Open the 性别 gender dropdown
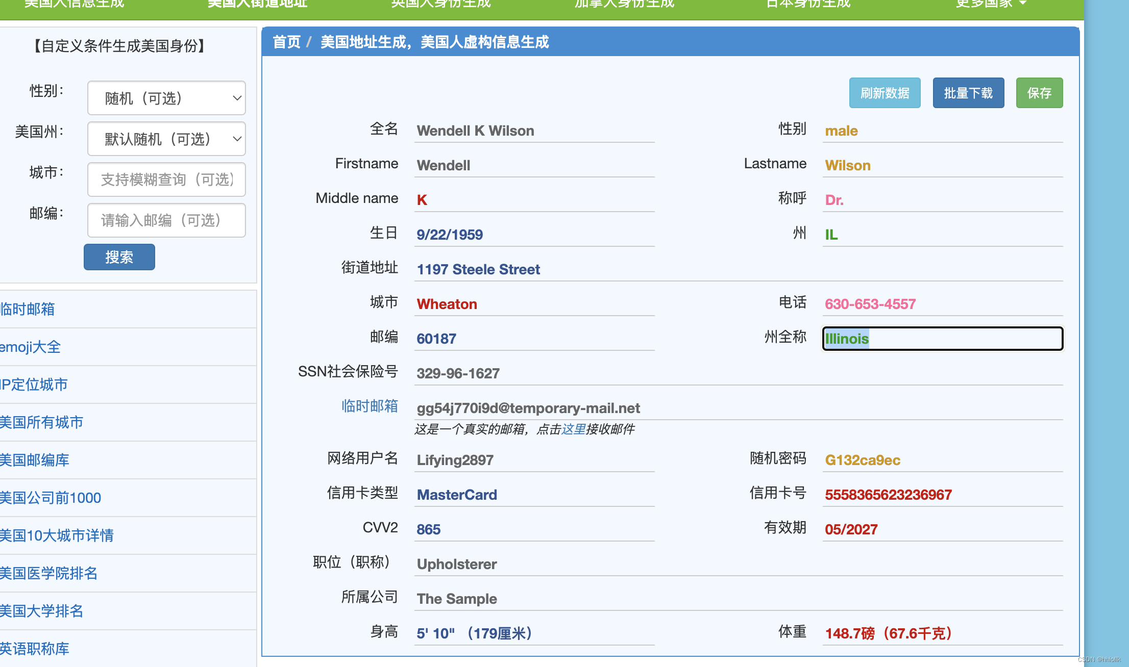The image size is (1129, 667). click(166, 98)
